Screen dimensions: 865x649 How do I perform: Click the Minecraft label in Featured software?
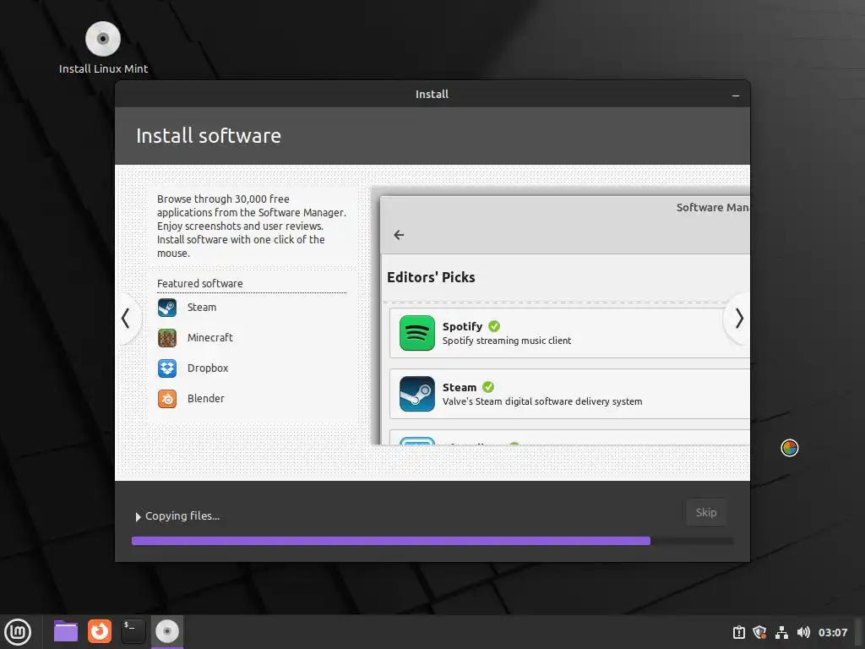pyautogui.click(x=209, y=338)
